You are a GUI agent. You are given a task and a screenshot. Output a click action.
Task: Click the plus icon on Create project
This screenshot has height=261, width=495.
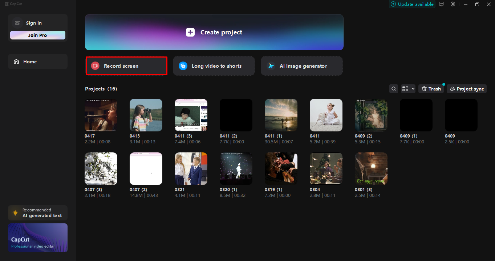(x=190, y=32)
